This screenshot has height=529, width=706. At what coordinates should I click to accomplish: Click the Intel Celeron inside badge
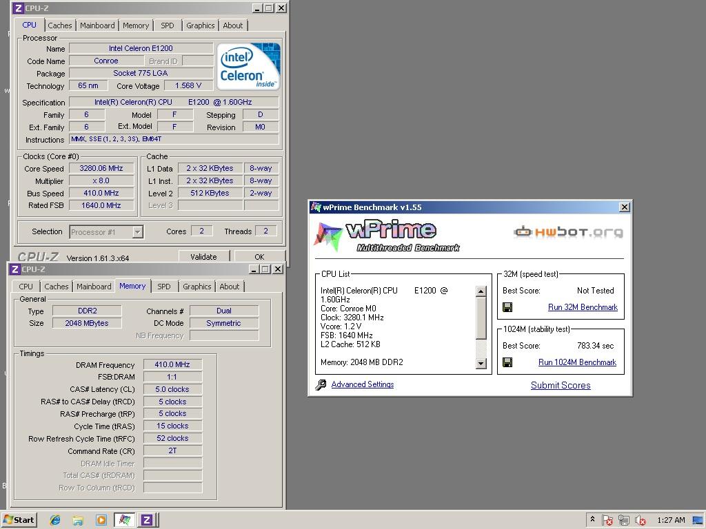coord(248,66)
